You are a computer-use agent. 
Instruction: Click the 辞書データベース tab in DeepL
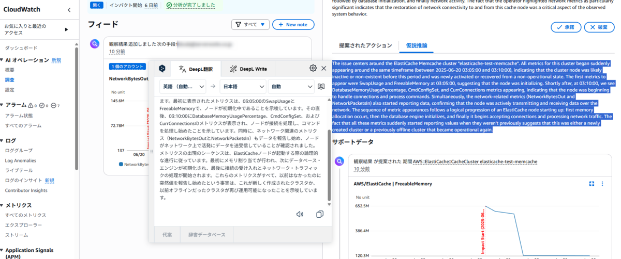207,235
